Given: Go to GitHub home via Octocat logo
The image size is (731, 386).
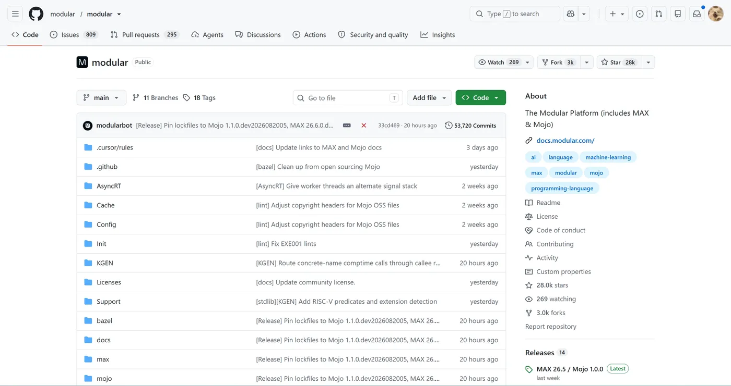Looking at the screenshot, I should 36,14.
